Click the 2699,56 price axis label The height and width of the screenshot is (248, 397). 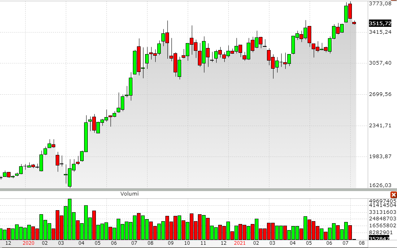[x=380, y=94]
